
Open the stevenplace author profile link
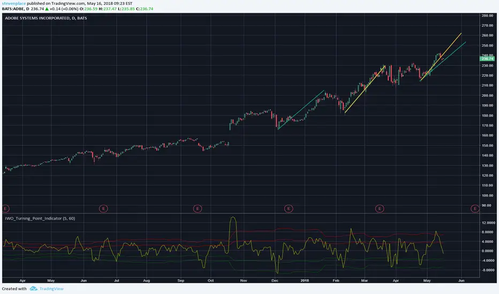[x=14, y=3]
